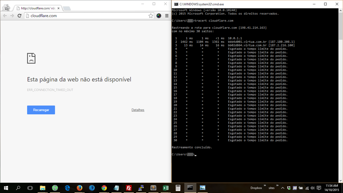Open a new tab in Chrome
The height and width of the screenshot is (193, 343).
[67, 8]
